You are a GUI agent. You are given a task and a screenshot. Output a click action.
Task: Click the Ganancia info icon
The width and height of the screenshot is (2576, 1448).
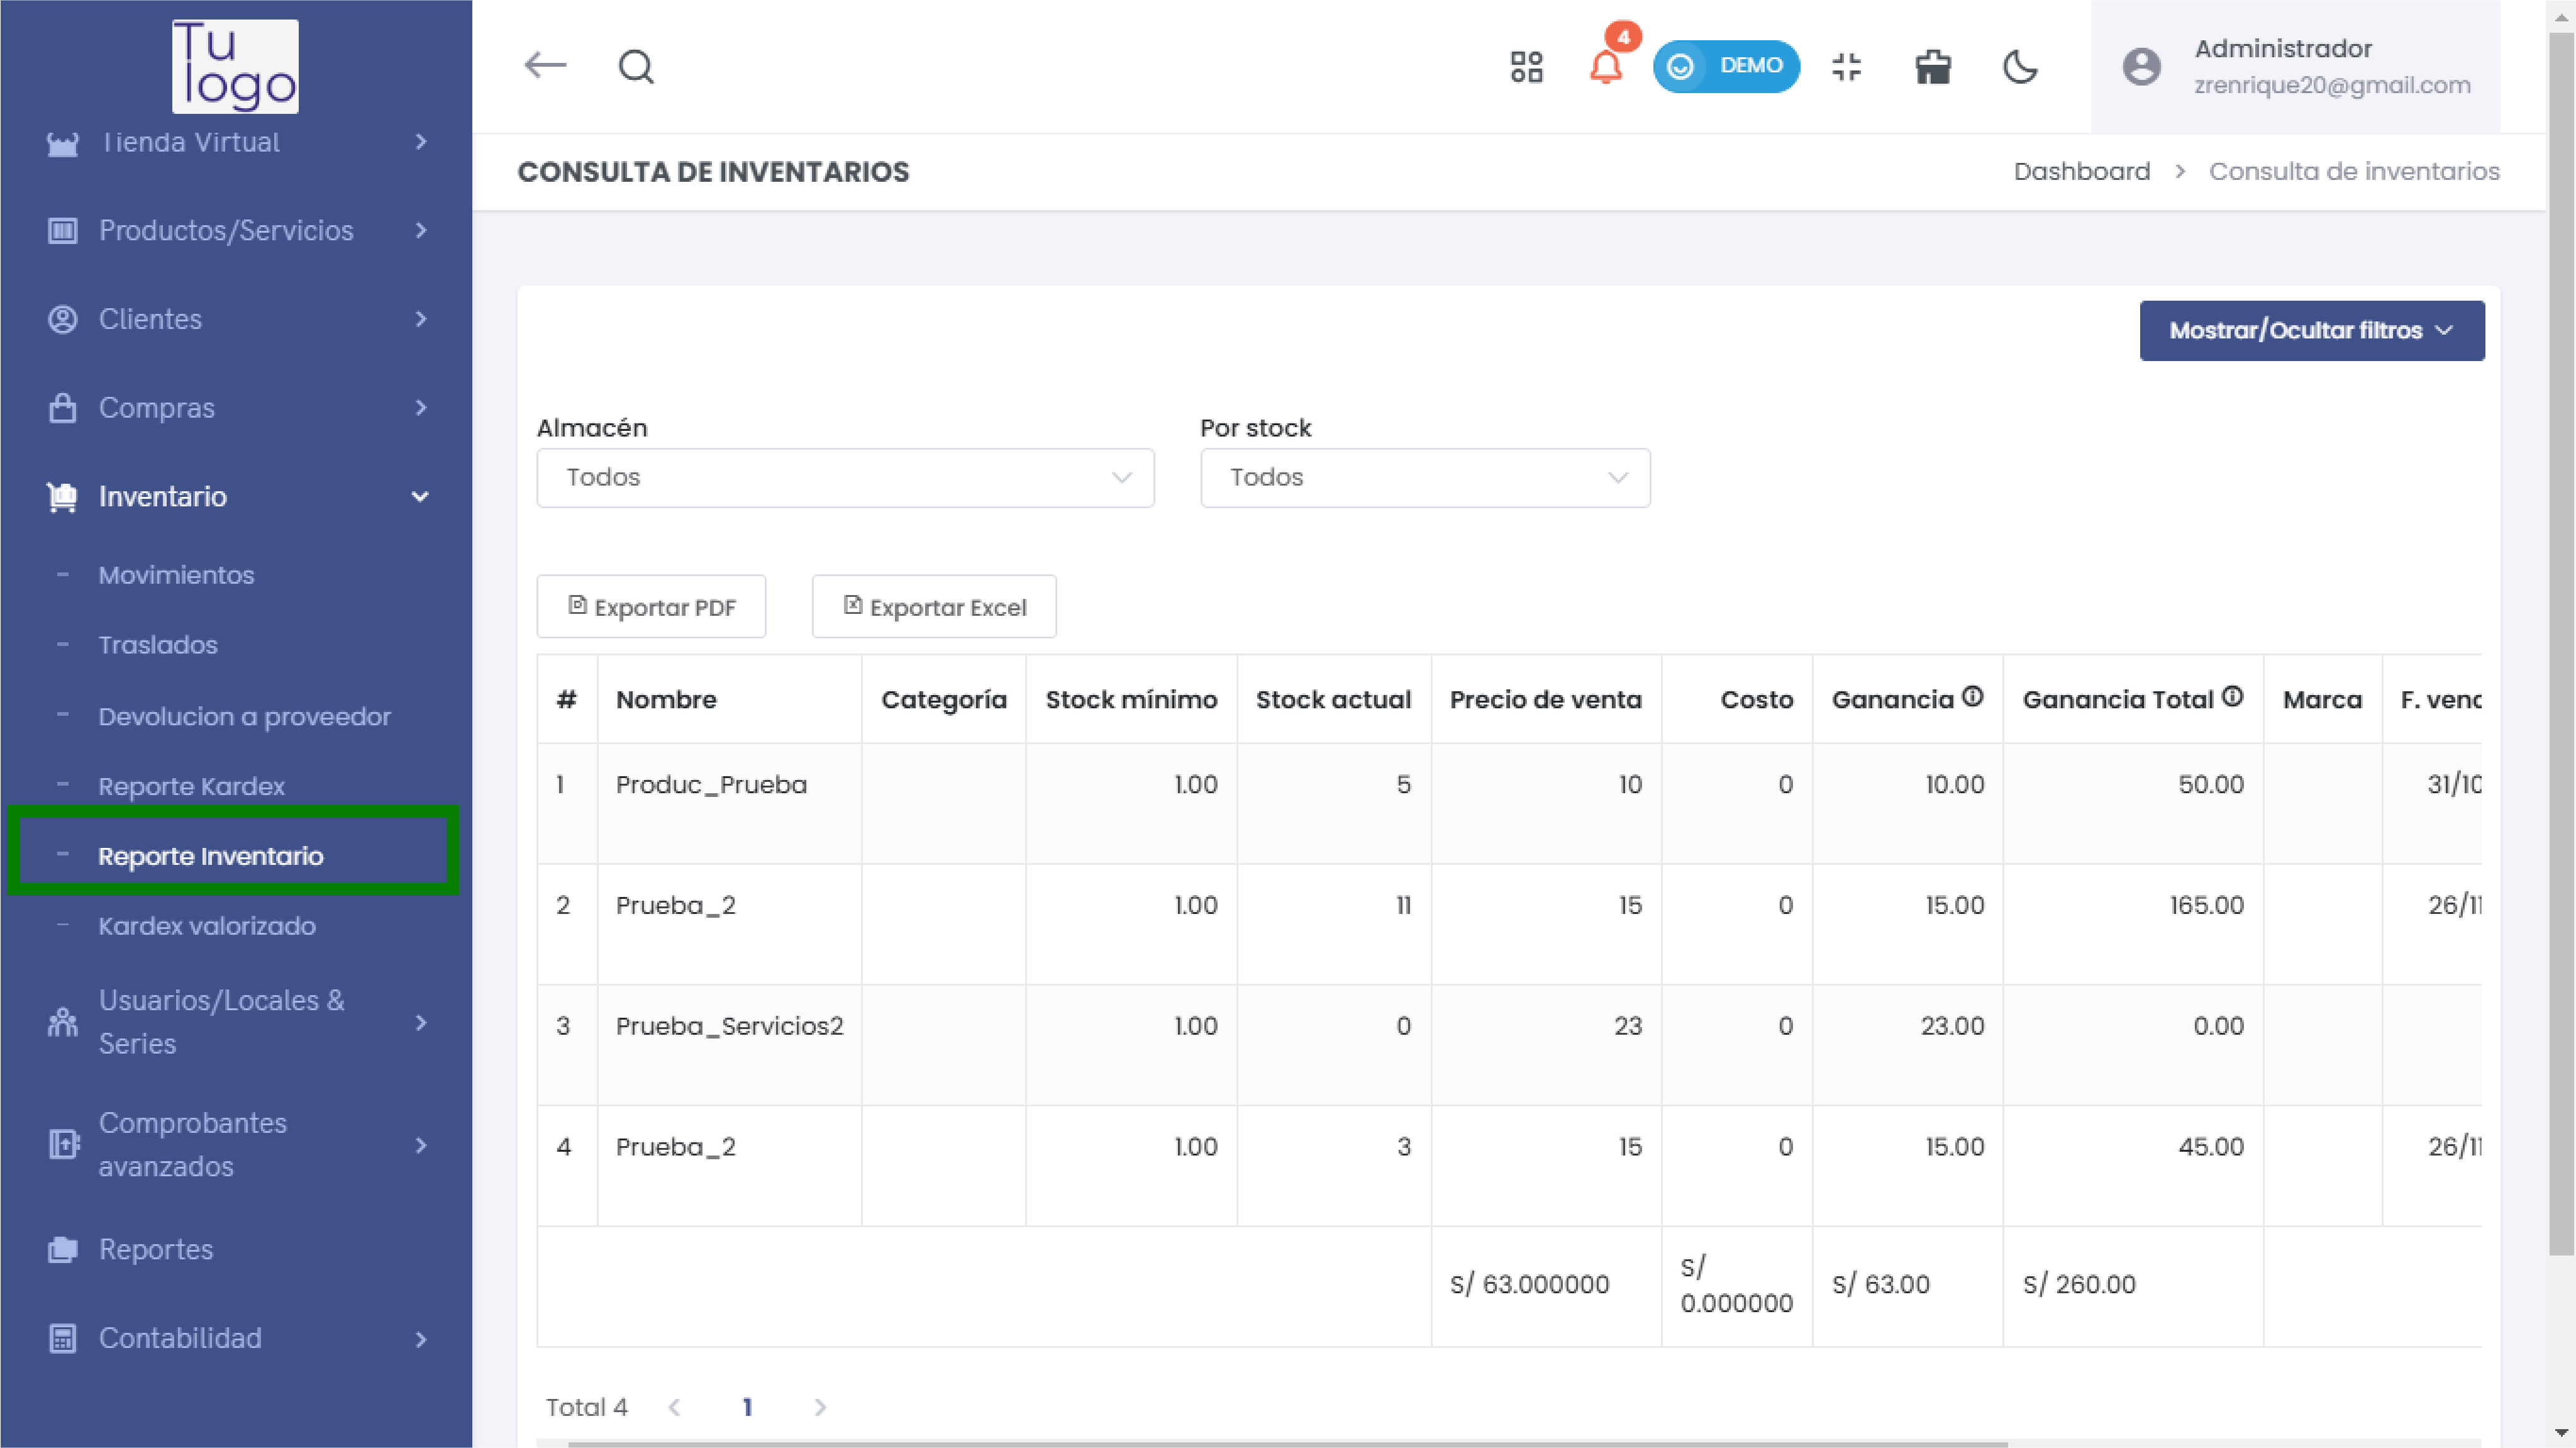[1972, 697]
